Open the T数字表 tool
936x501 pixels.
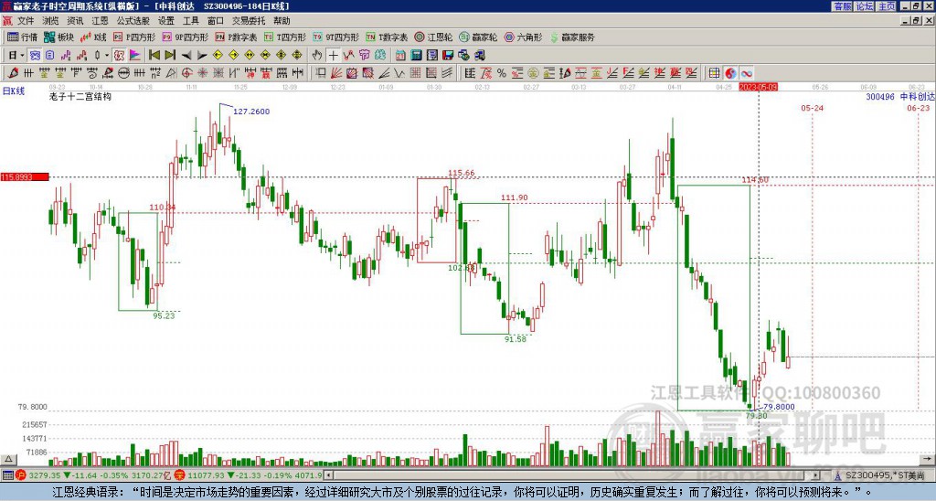[x=387, y=37]
